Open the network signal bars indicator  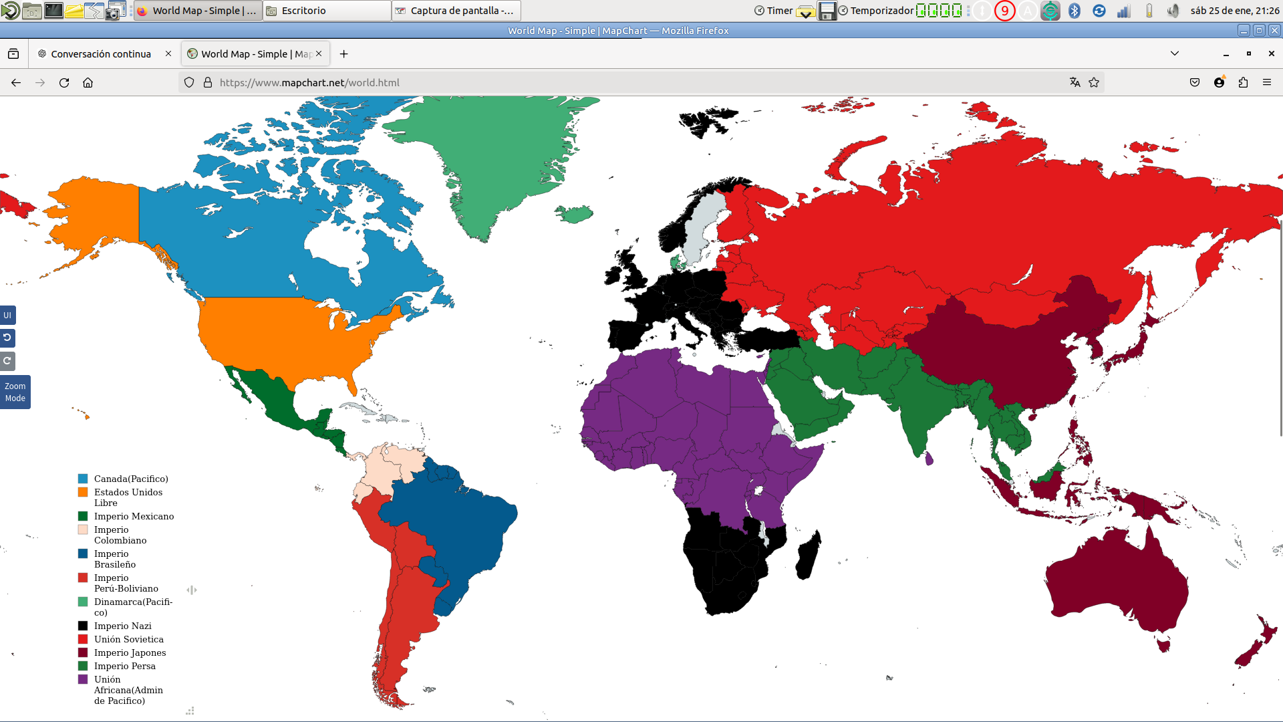[x=1124, y=10]
